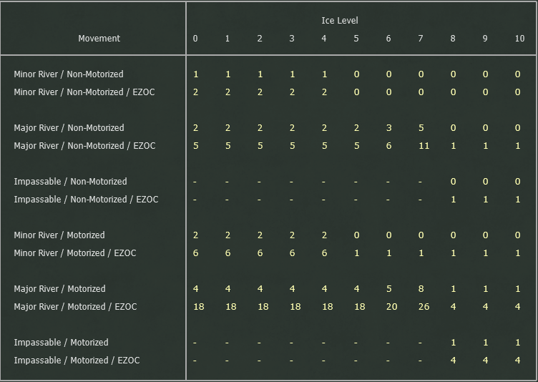The image size is (538, 382).
Task: Click the "Minor River / Motorized / EZOC" row label
Action: coord(75,253)
